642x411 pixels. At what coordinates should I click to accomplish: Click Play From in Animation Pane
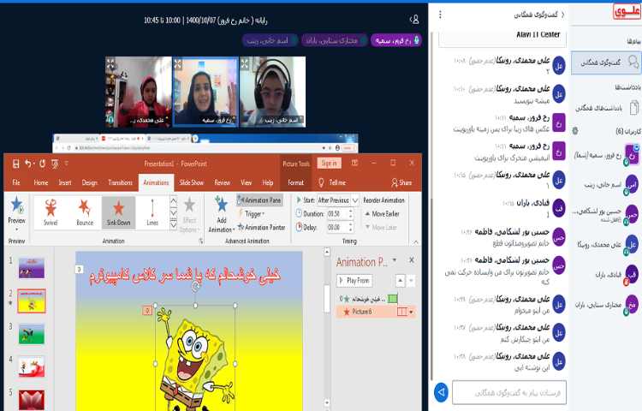354,280
